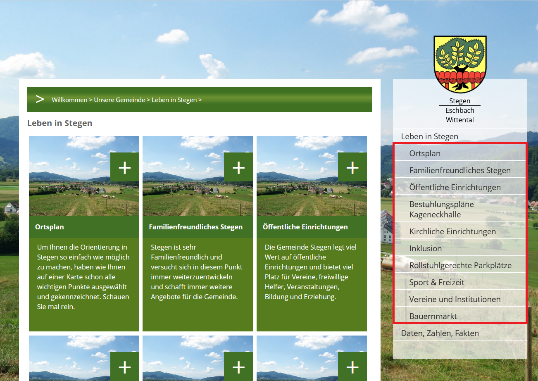
Task: Click the plus icon on Öffentliche Einrichtungen tile
Action: [x=352, y=167]
